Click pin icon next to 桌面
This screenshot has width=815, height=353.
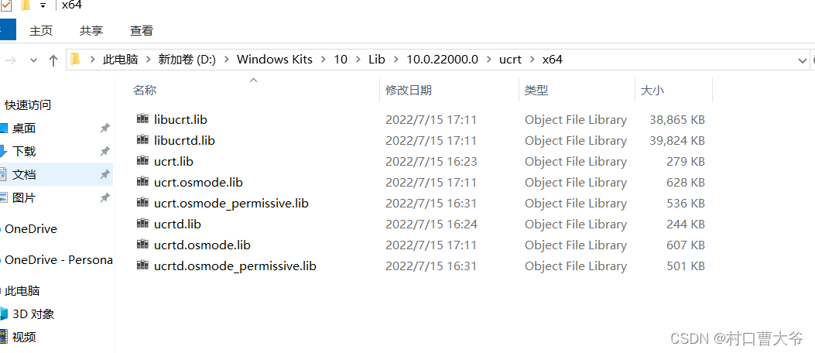[104, 128]
